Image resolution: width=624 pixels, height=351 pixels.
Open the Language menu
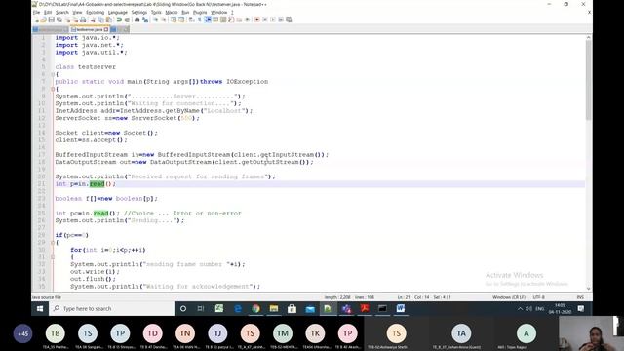(x=118, y=13)
